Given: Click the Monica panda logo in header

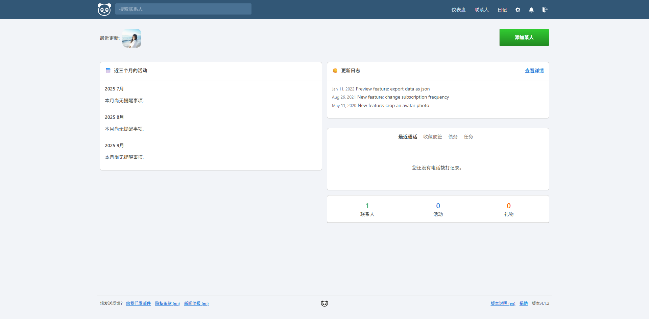Looking at the screenshot, I should click(104, 9).
